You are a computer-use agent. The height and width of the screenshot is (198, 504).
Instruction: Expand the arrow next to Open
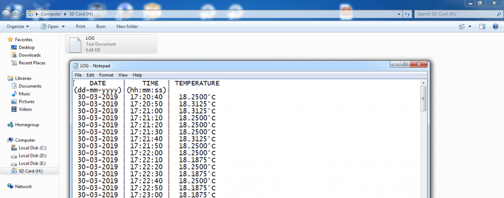(x=63, y=27)
